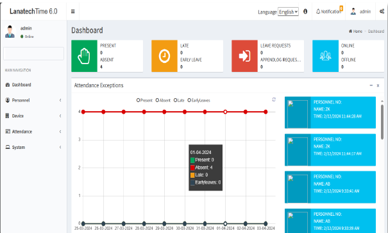Click the blue Online users icon tile
Image resolution: width=388 pixels, height=233 pixels.
point(325,56)
